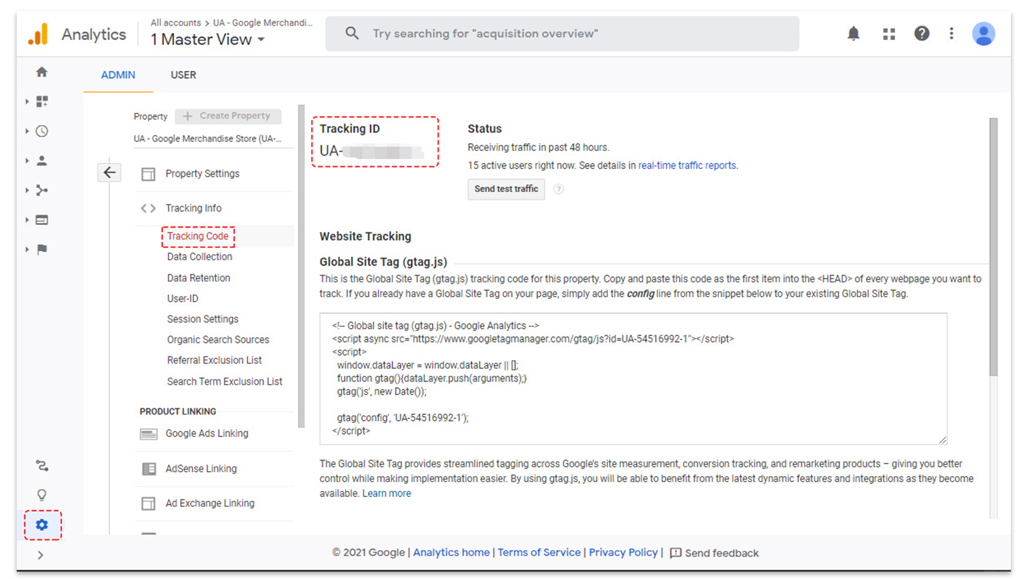The height and width of the screenshot is (579, 1027).
Task: Expand the Realtime clock reports section
Action: (41, 131)
